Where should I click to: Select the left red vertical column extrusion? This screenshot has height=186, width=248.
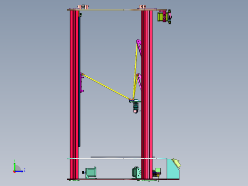74,94
